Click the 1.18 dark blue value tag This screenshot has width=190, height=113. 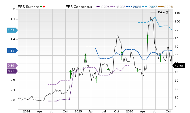tap(12, 51)
